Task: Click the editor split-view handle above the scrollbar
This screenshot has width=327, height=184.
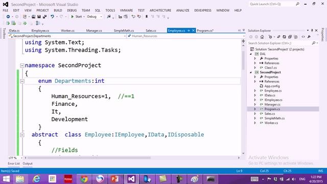Action: (x=243, y=41)
